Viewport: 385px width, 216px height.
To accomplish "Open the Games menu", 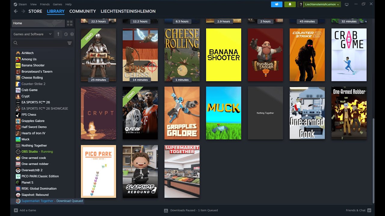I will point(57,4).
